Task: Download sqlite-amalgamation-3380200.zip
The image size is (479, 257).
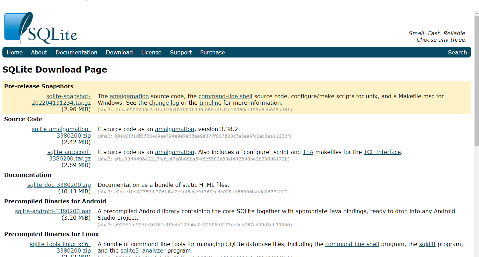Action: [61, 132]
